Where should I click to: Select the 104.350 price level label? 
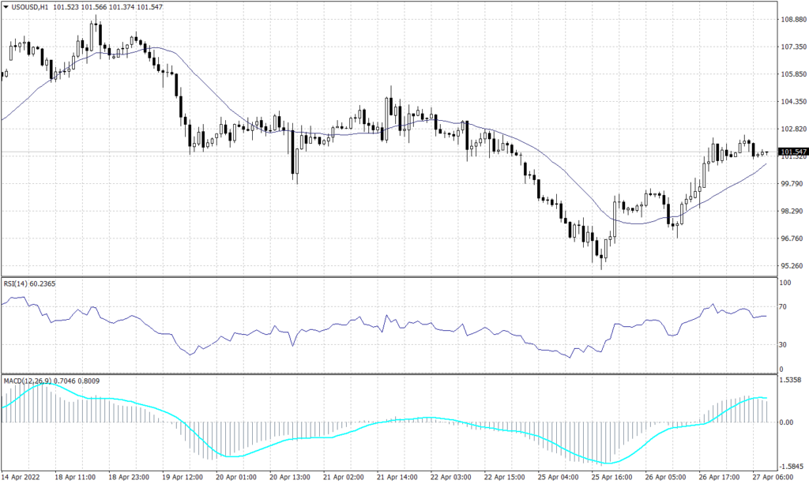(x=791, y=102)
